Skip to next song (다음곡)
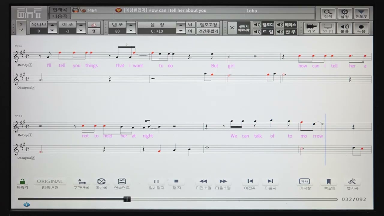Viewport: 384px width, 216px height. (x=270, y=184)
